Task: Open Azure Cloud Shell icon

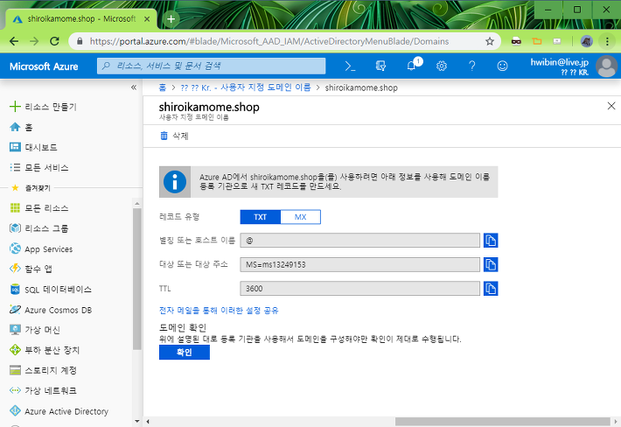Action: [350, 66]
